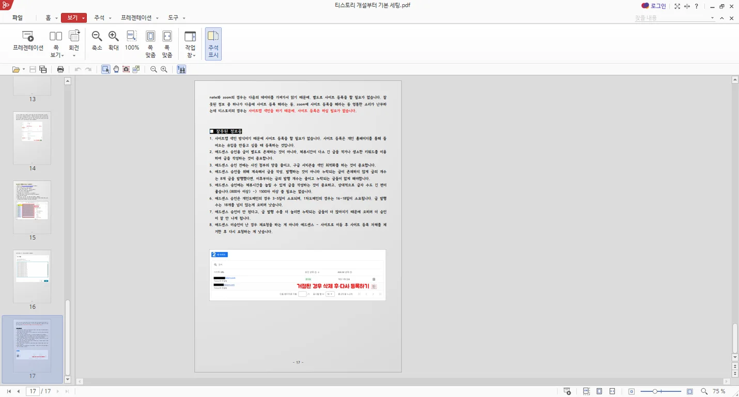Click the save icon in quick toolbar
This screenshot has width=739, height=397.
tap(33, 69)
